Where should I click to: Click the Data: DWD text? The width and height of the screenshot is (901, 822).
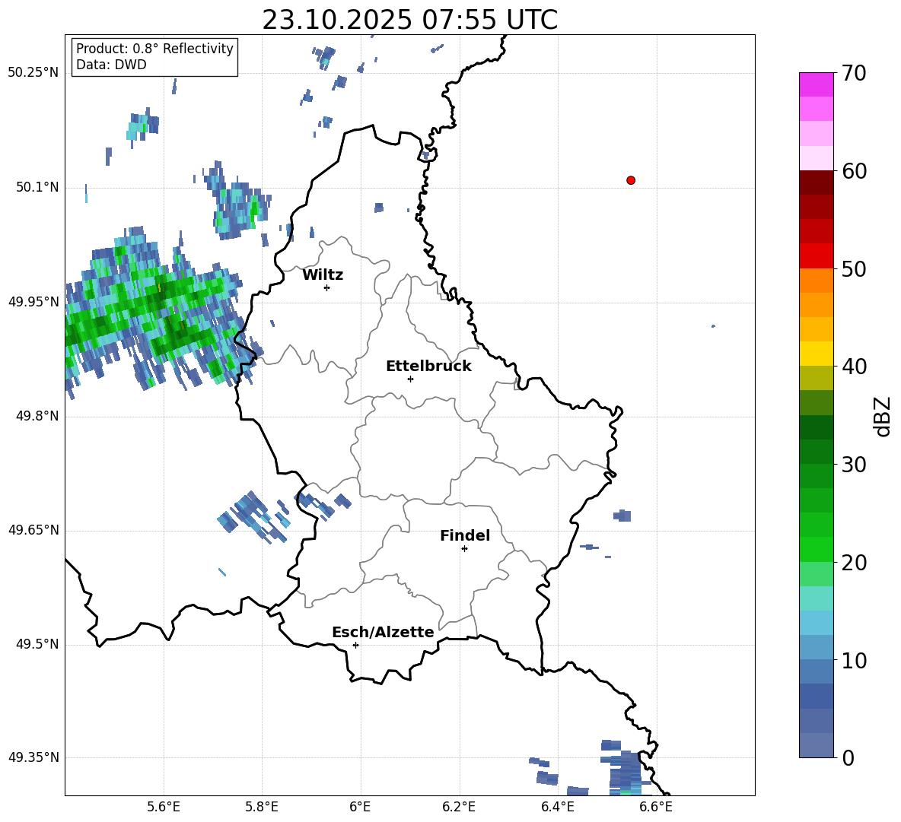tap(111, 65)
